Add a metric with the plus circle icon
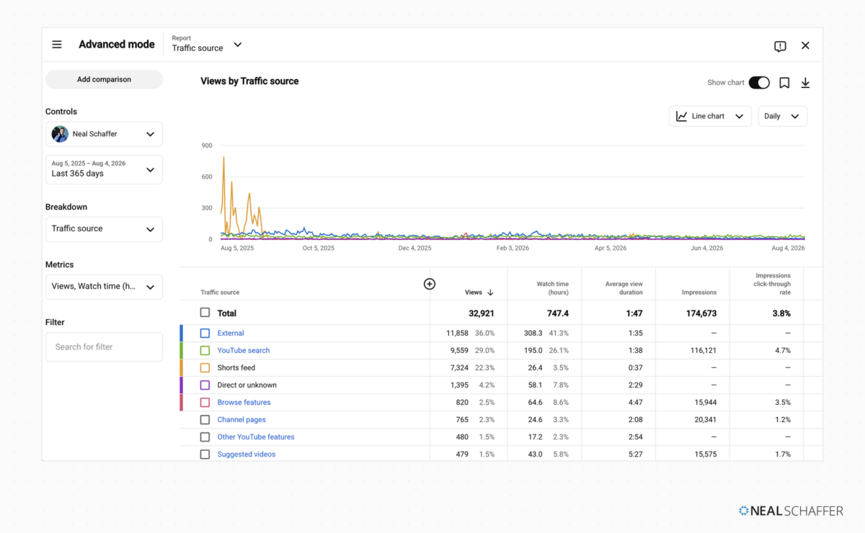The height and width of the screenshot is (533, 865). [430, 284]
